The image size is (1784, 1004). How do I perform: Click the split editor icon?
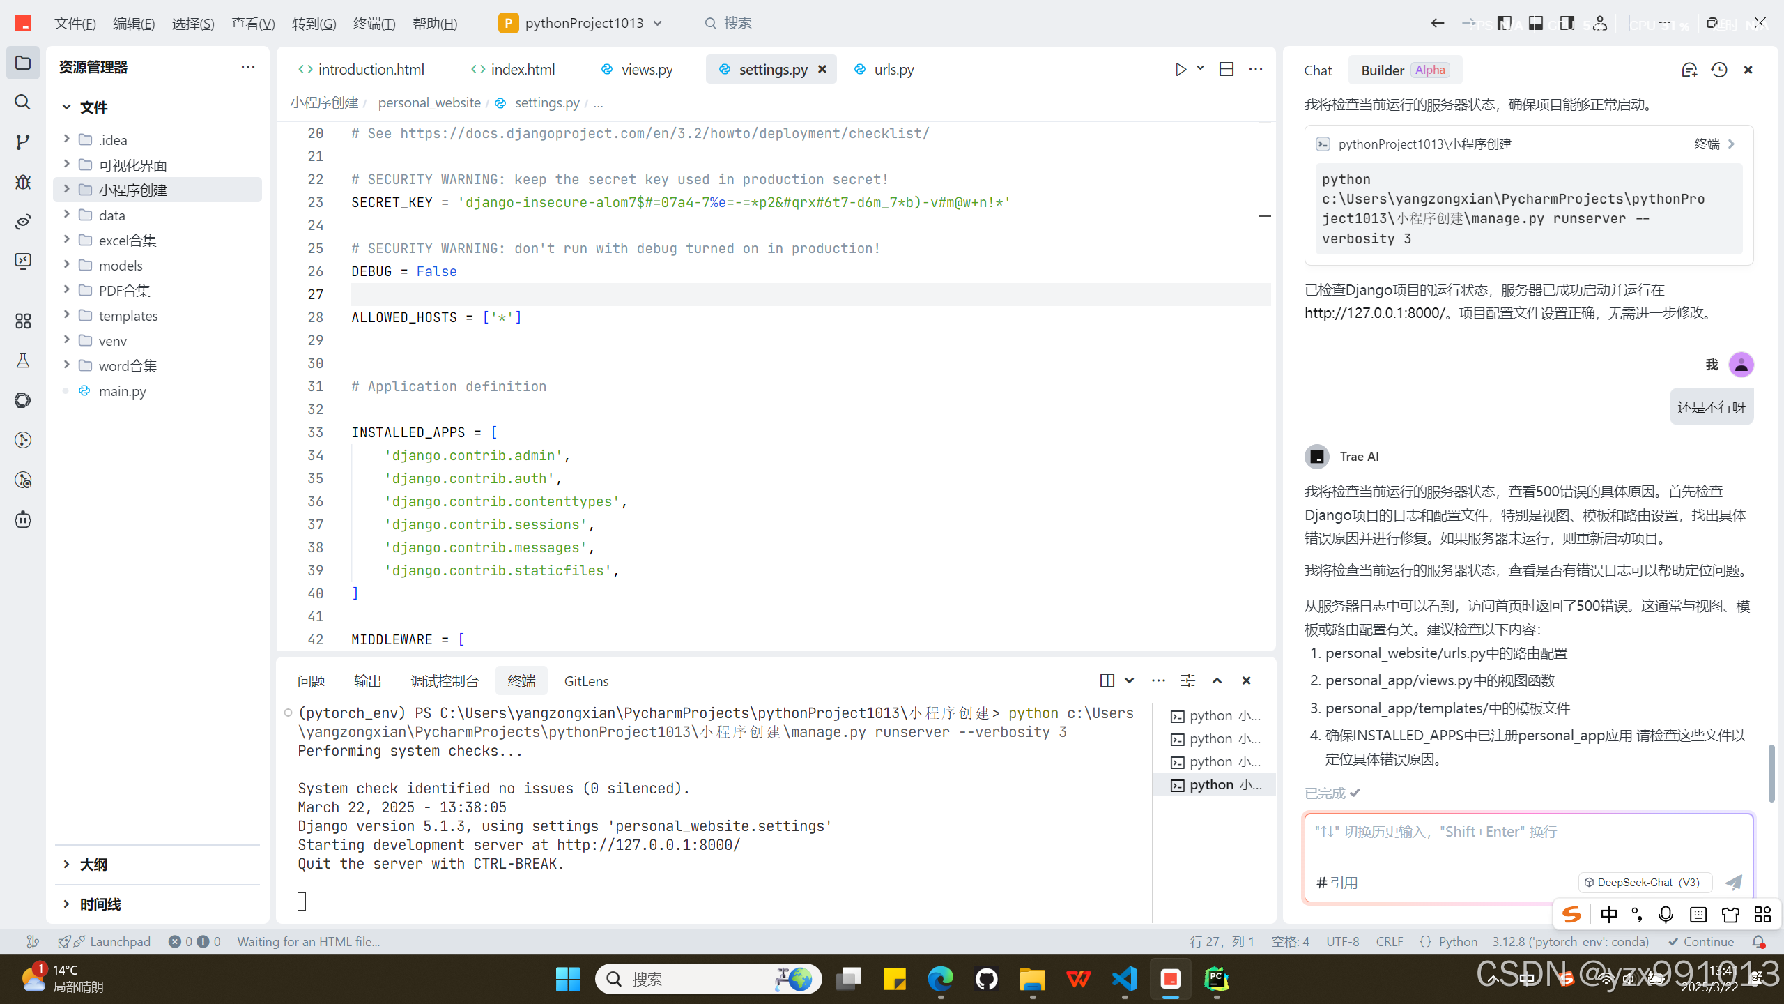pos(1226,69)
